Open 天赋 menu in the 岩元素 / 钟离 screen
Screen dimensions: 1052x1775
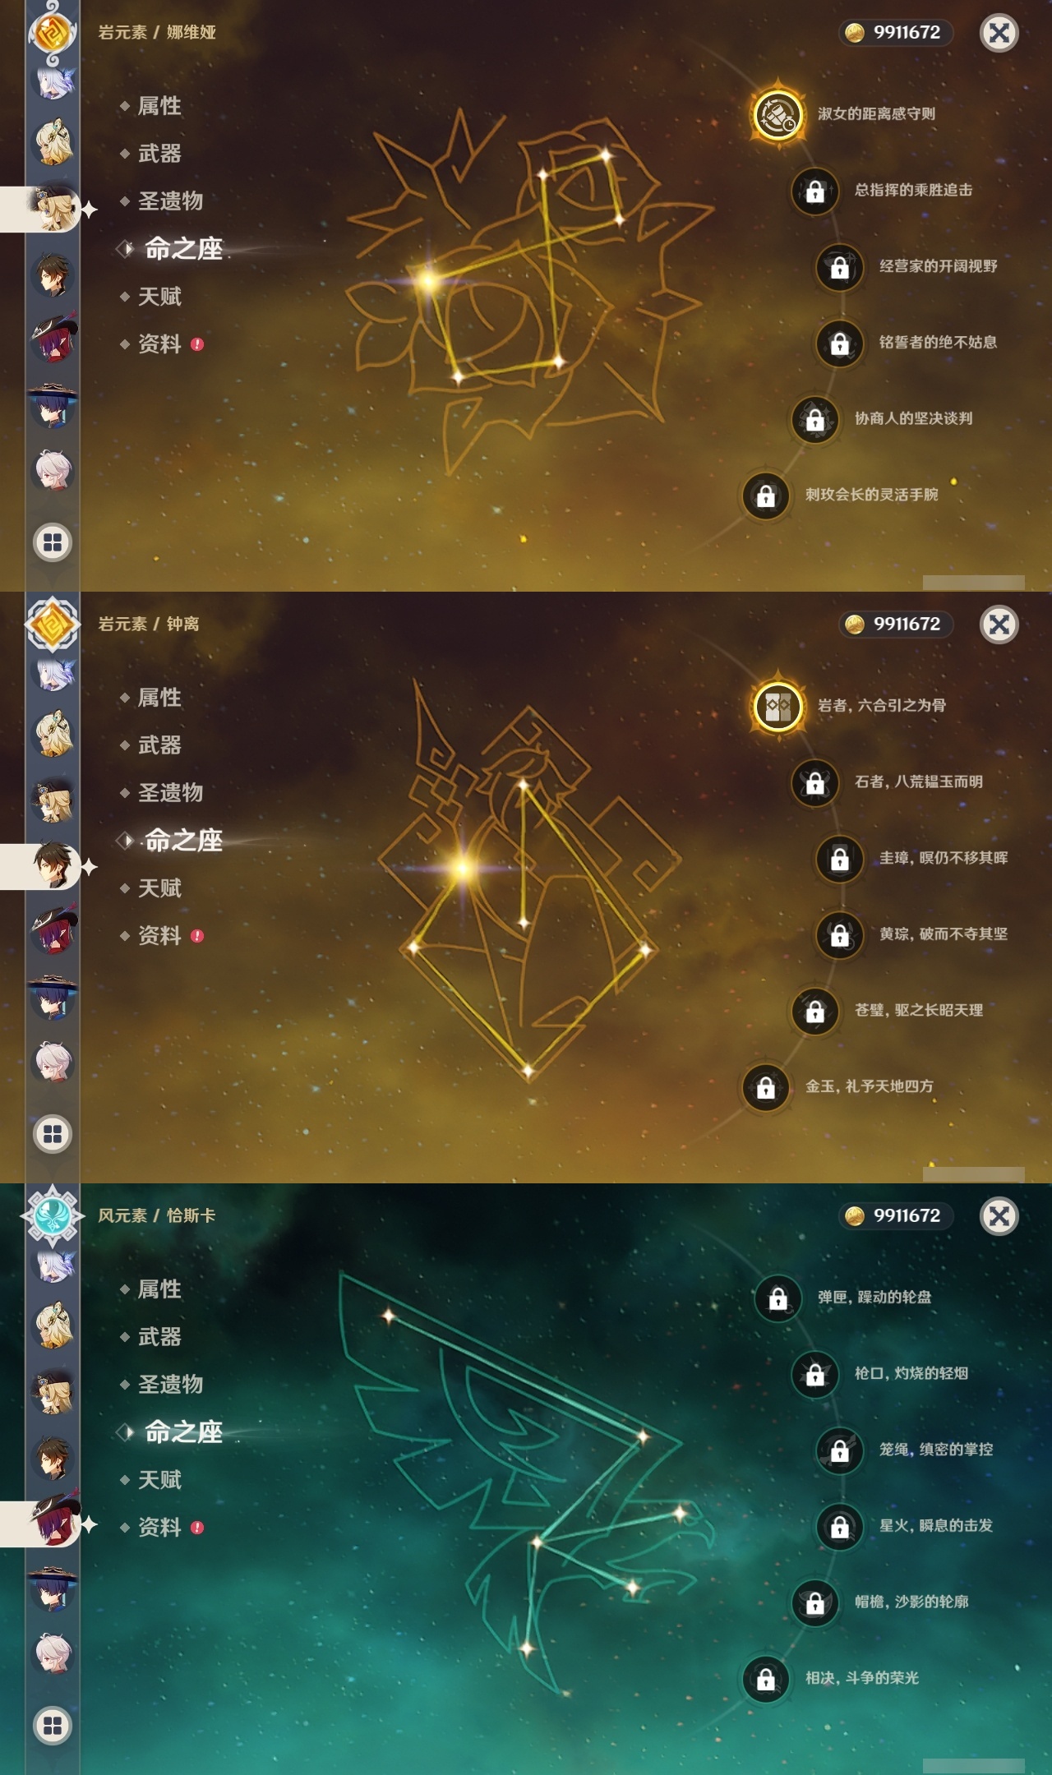[159, 888]
